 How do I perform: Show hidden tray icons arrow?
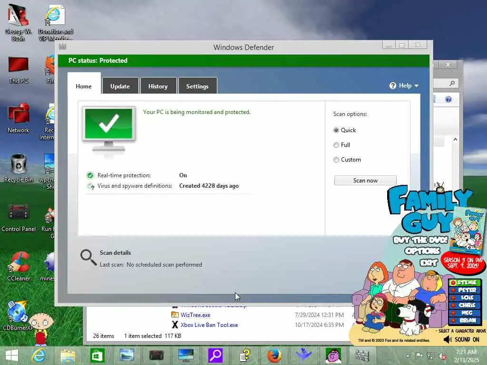click(x=408, y=356)
